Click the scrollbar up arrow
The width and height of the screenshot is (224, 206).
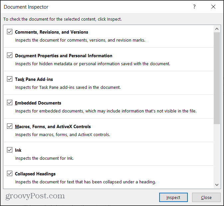217,29
